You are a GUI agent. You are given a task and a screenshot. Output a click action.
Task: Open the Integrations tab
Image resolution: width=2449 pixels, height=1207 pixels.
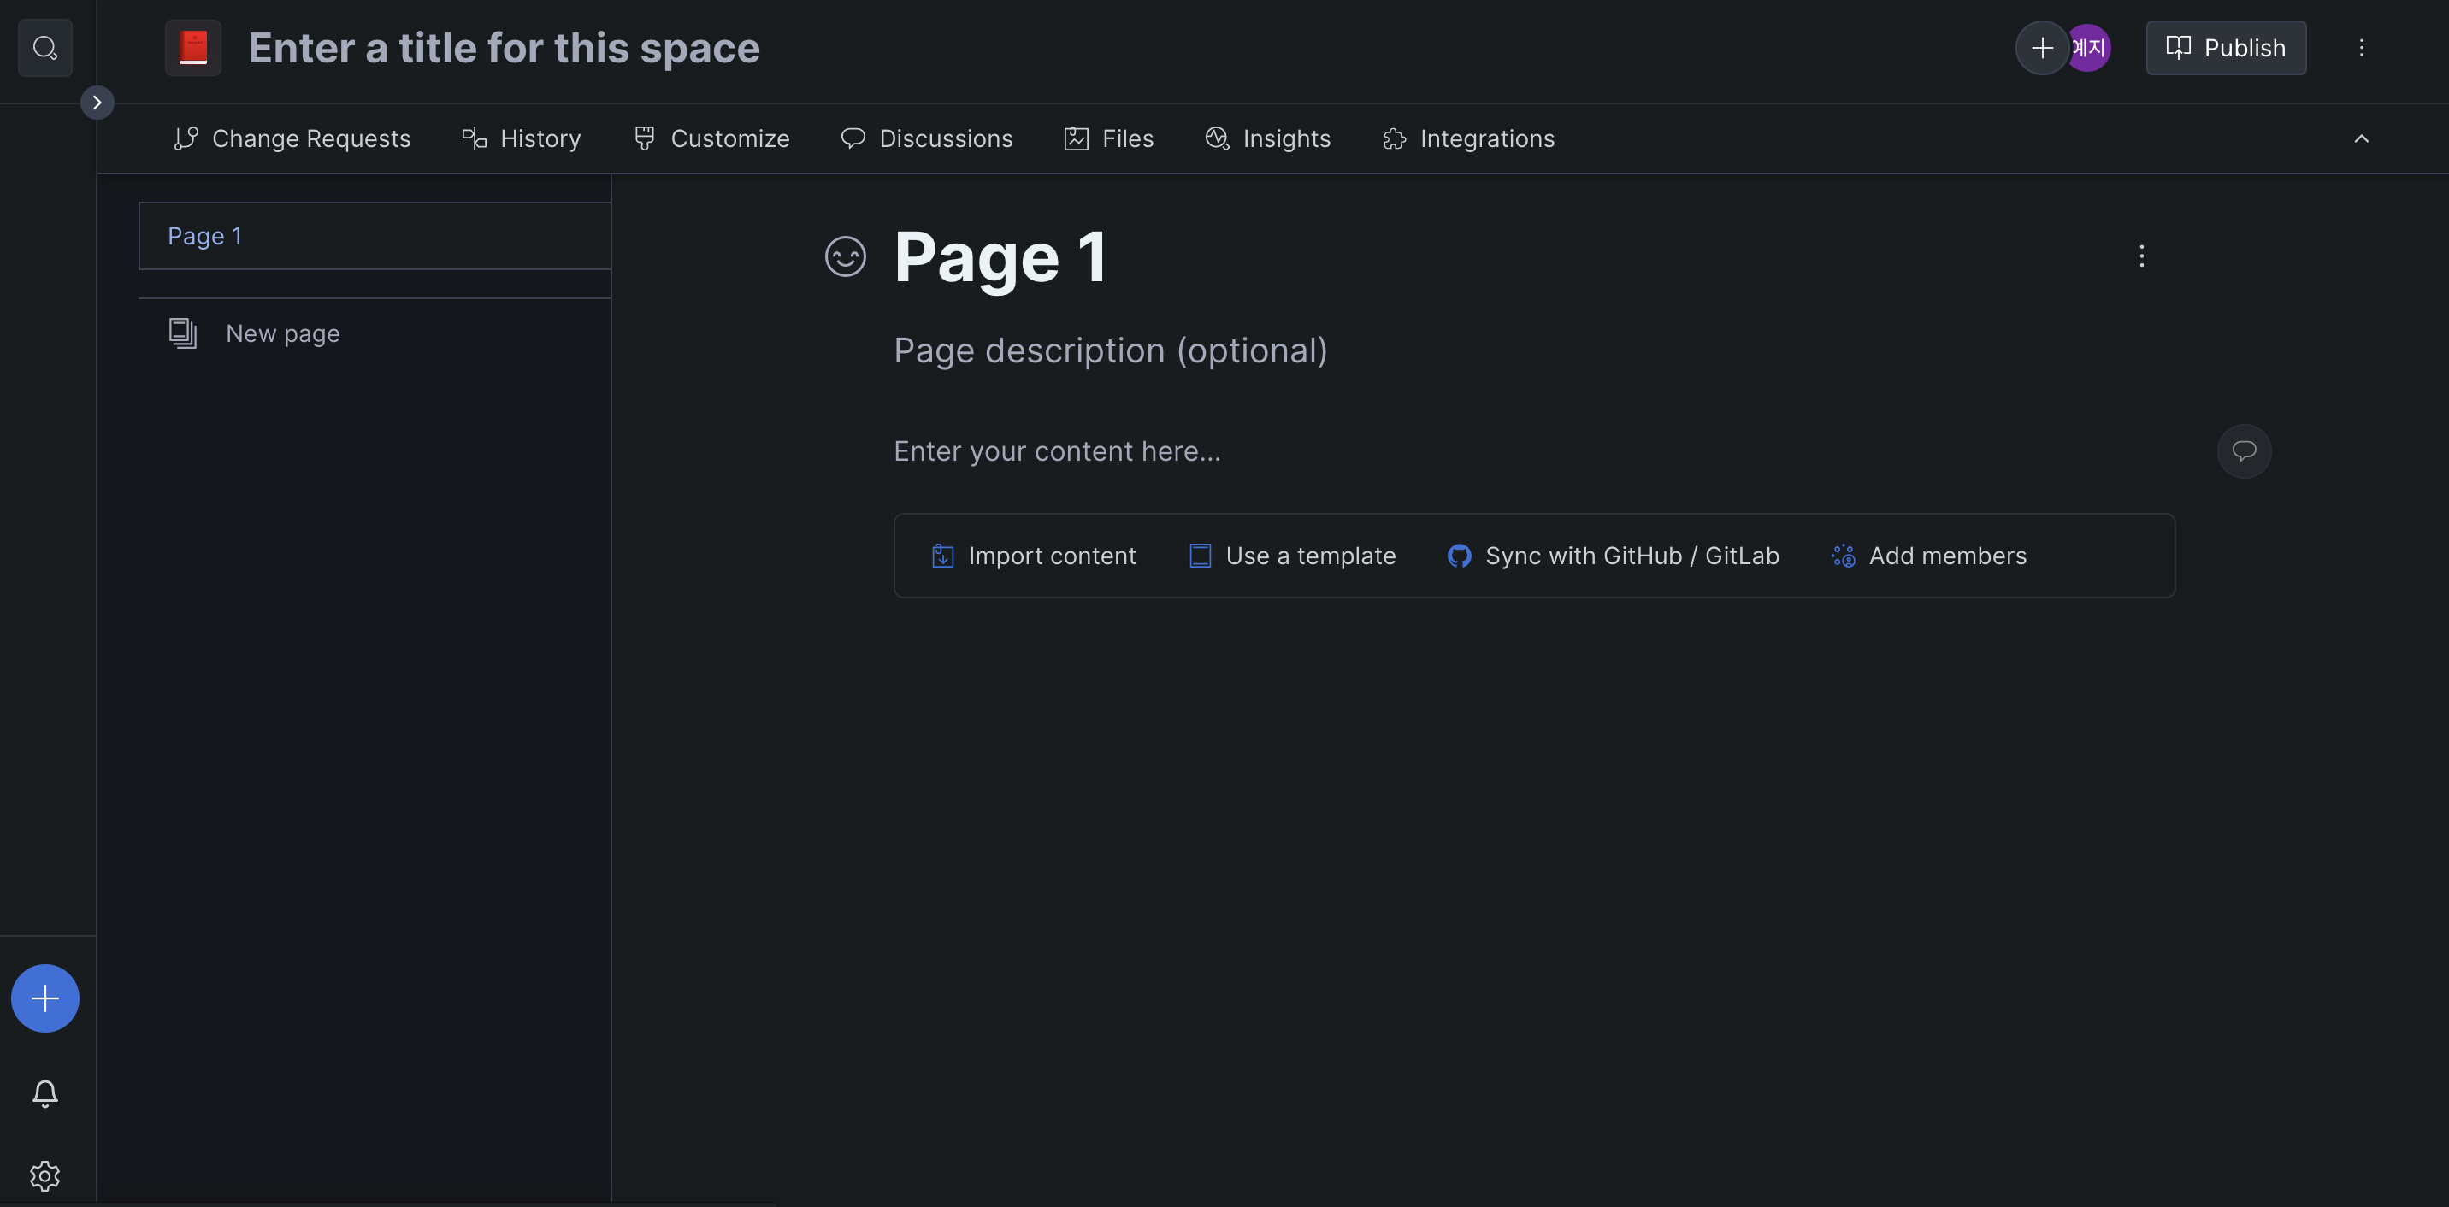point(1469,138)
